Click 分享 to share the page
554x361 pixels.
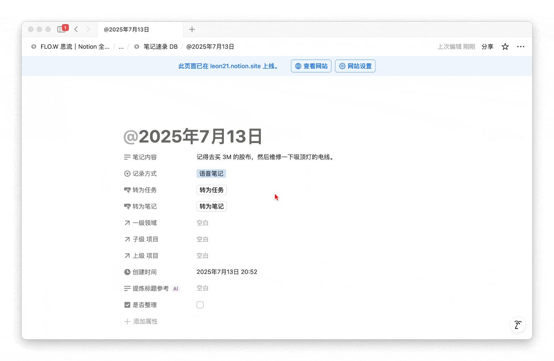487,47
